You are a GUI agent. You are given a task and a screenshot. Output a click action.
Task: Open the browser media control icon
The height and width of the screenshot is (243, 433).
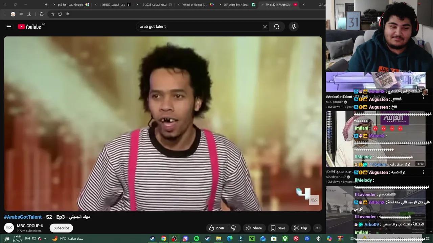tap(21, 14)
